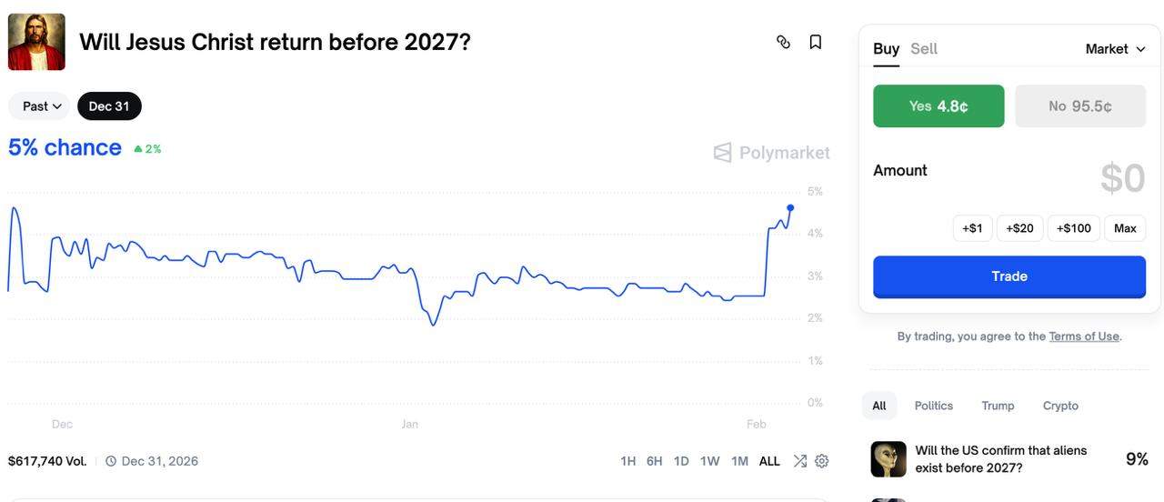Add $20 to the amount
The width and height of the screenshot is (1164, 502).
(x=1019, y=228)
